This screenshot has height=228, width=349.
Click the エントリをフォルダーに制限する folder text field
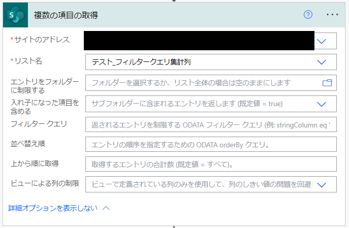[211, 83]
